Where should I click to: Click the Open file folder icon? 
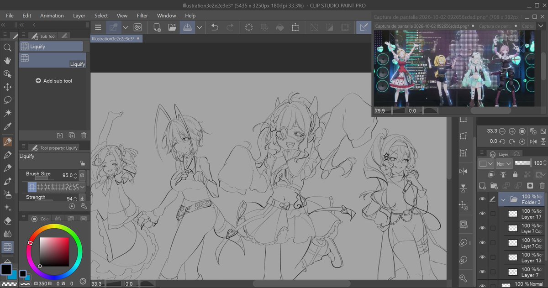(x=172, y=27)
